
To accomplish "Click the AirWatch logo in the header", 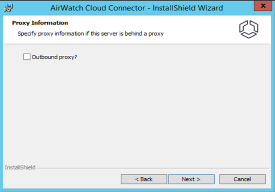I will 248,29.
